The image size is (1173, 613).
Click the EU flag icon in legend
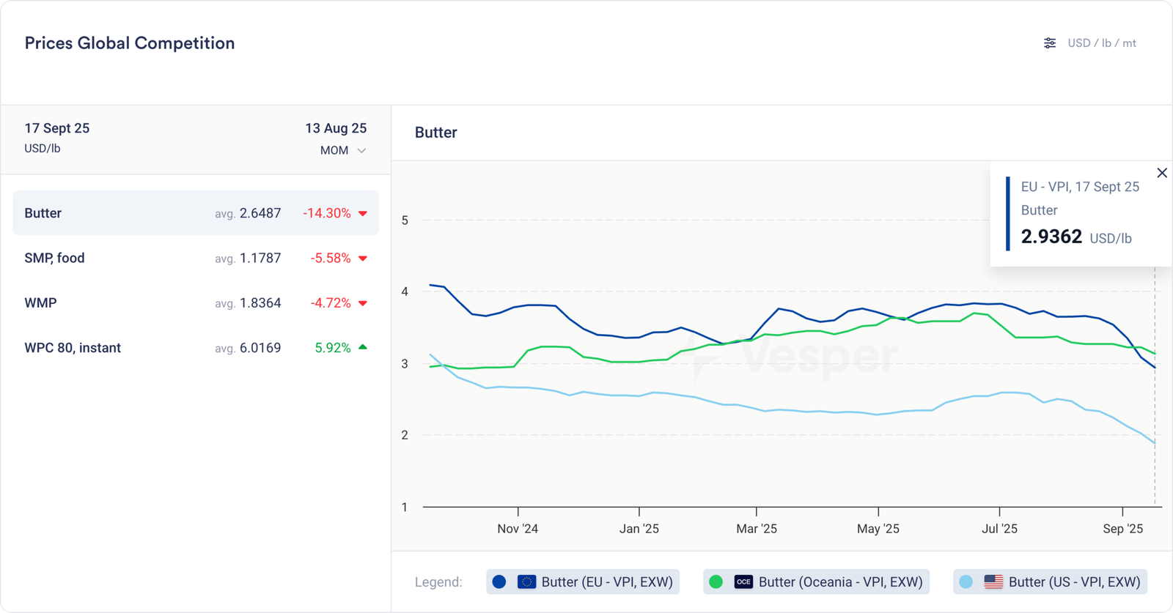(x=526, y=582)
